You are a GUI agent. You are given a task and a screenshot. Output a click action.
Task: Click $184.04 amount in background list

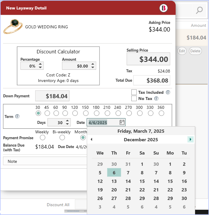[x=196, y=37]
